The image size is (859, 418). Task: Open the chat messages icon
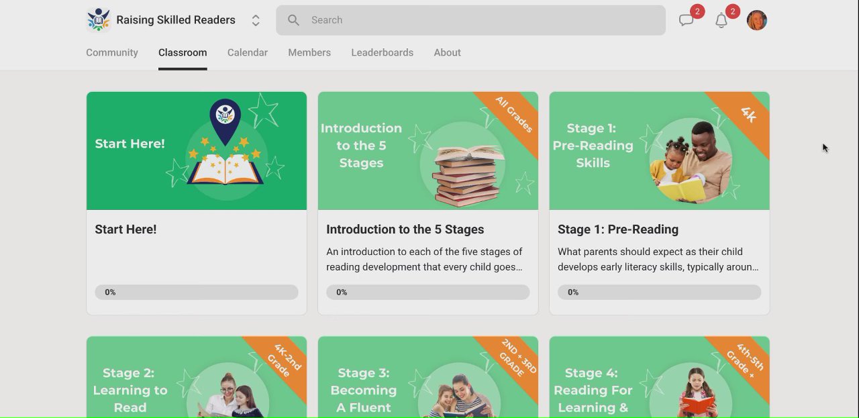pyautogui.click(x=686, y=21)
